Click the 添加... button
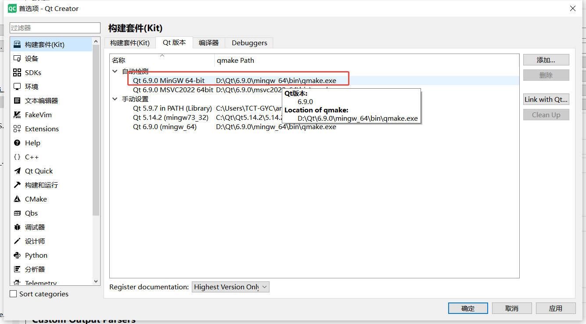This screenshot has width=586, height=324. (x=546, y=60)
